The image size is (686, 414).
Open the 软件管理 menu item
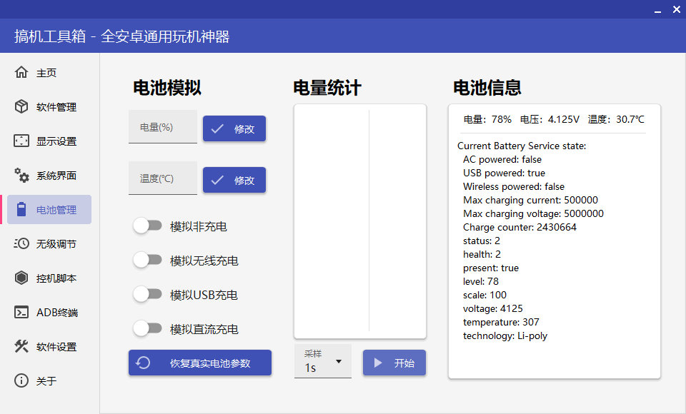coord(49,106)
